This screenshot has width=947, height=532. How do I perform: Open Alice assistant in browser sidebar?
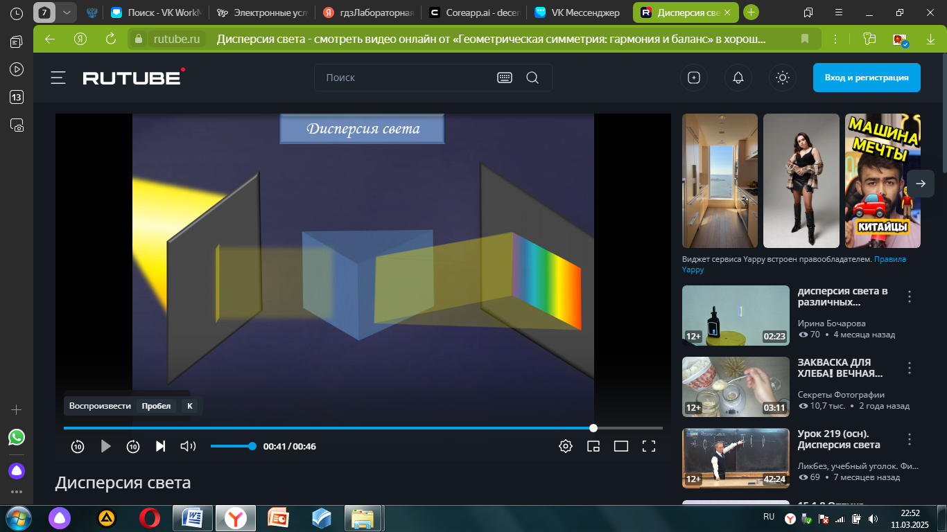tap(17, 471)
